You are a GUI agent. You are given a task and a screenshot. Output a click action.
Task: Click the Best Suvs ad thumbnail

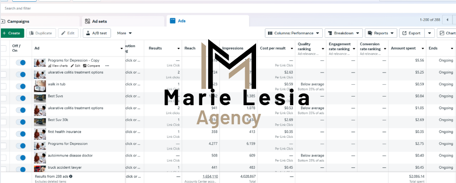click(x=40, y=98)
